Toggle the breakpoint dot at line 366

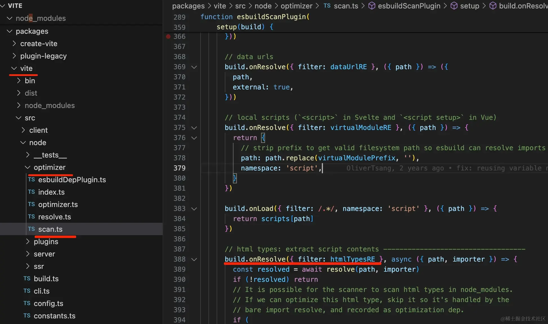pyautogui.click(x=168, y=36)
